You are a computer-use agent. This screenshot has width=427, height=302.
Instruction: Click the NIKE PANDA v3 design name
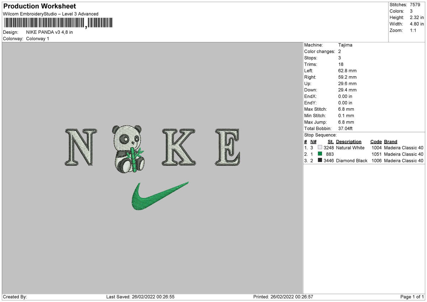pos(49,32)
